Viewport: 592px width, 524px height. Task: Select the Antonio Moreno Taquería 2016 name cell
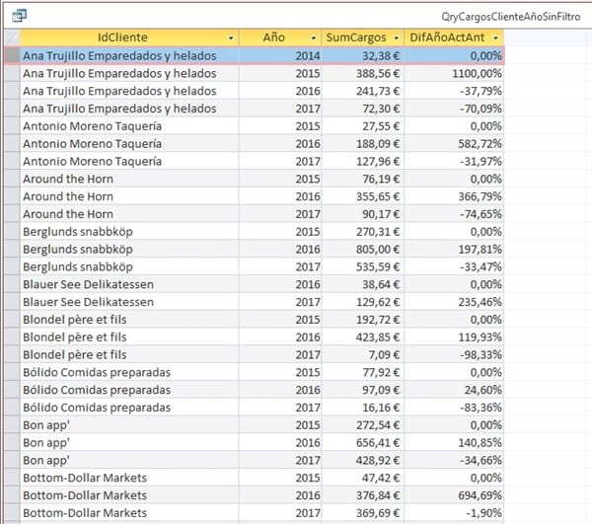[128, 144]
